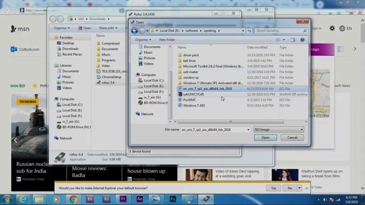Open help in the Open dialog

click(x=302, y=40)
